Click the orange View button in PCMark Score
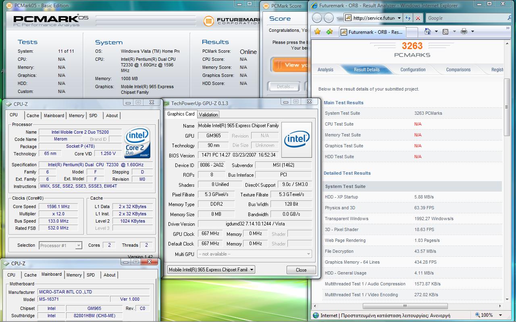 coord(290,65)
